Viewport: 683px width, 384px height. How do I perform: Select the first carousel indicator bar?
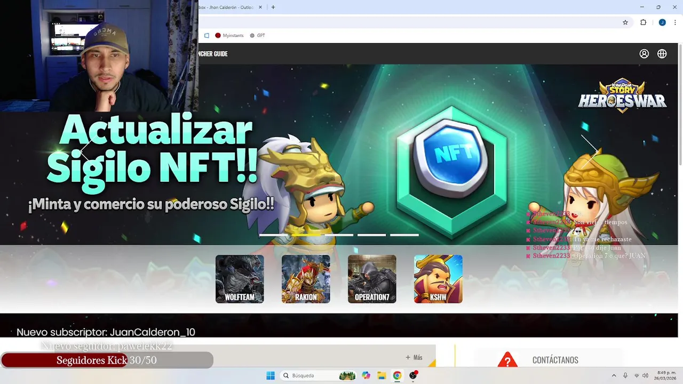click(274, 235)
